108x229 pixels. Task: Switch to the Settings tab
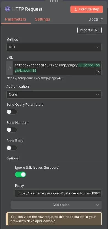42,19
